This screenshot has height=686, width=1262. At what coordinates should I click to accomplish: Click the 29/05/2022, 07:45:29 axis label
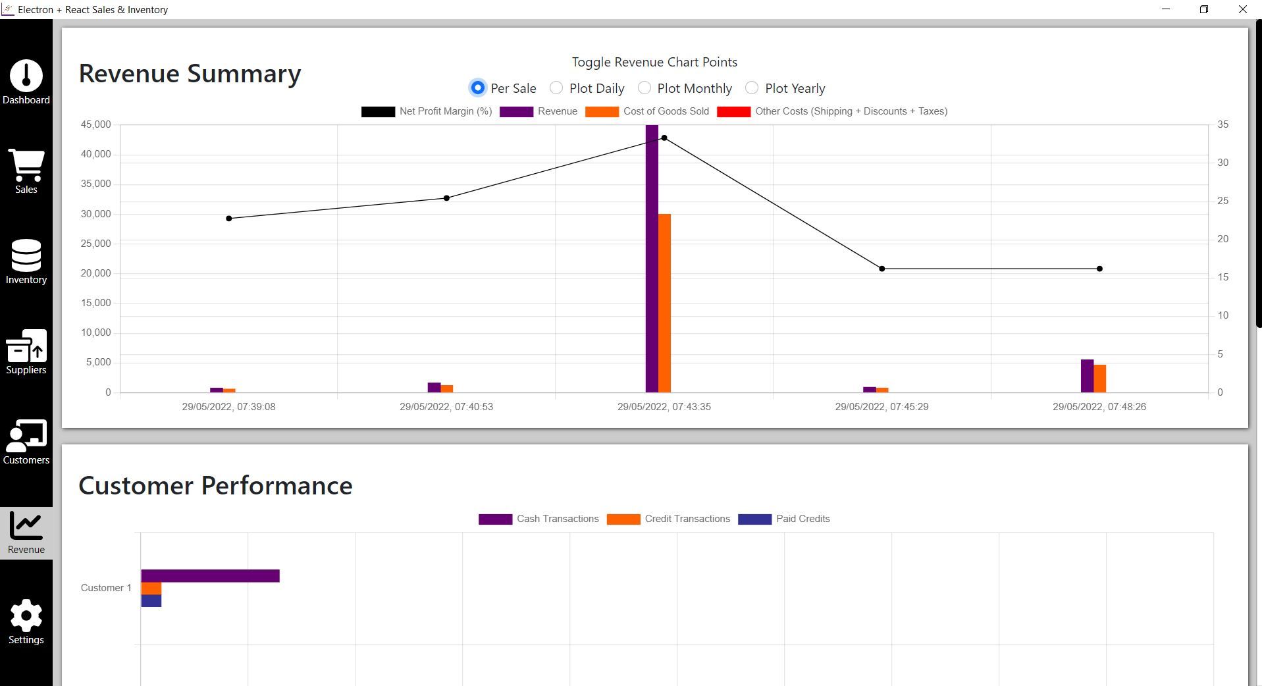pos(882,407)
